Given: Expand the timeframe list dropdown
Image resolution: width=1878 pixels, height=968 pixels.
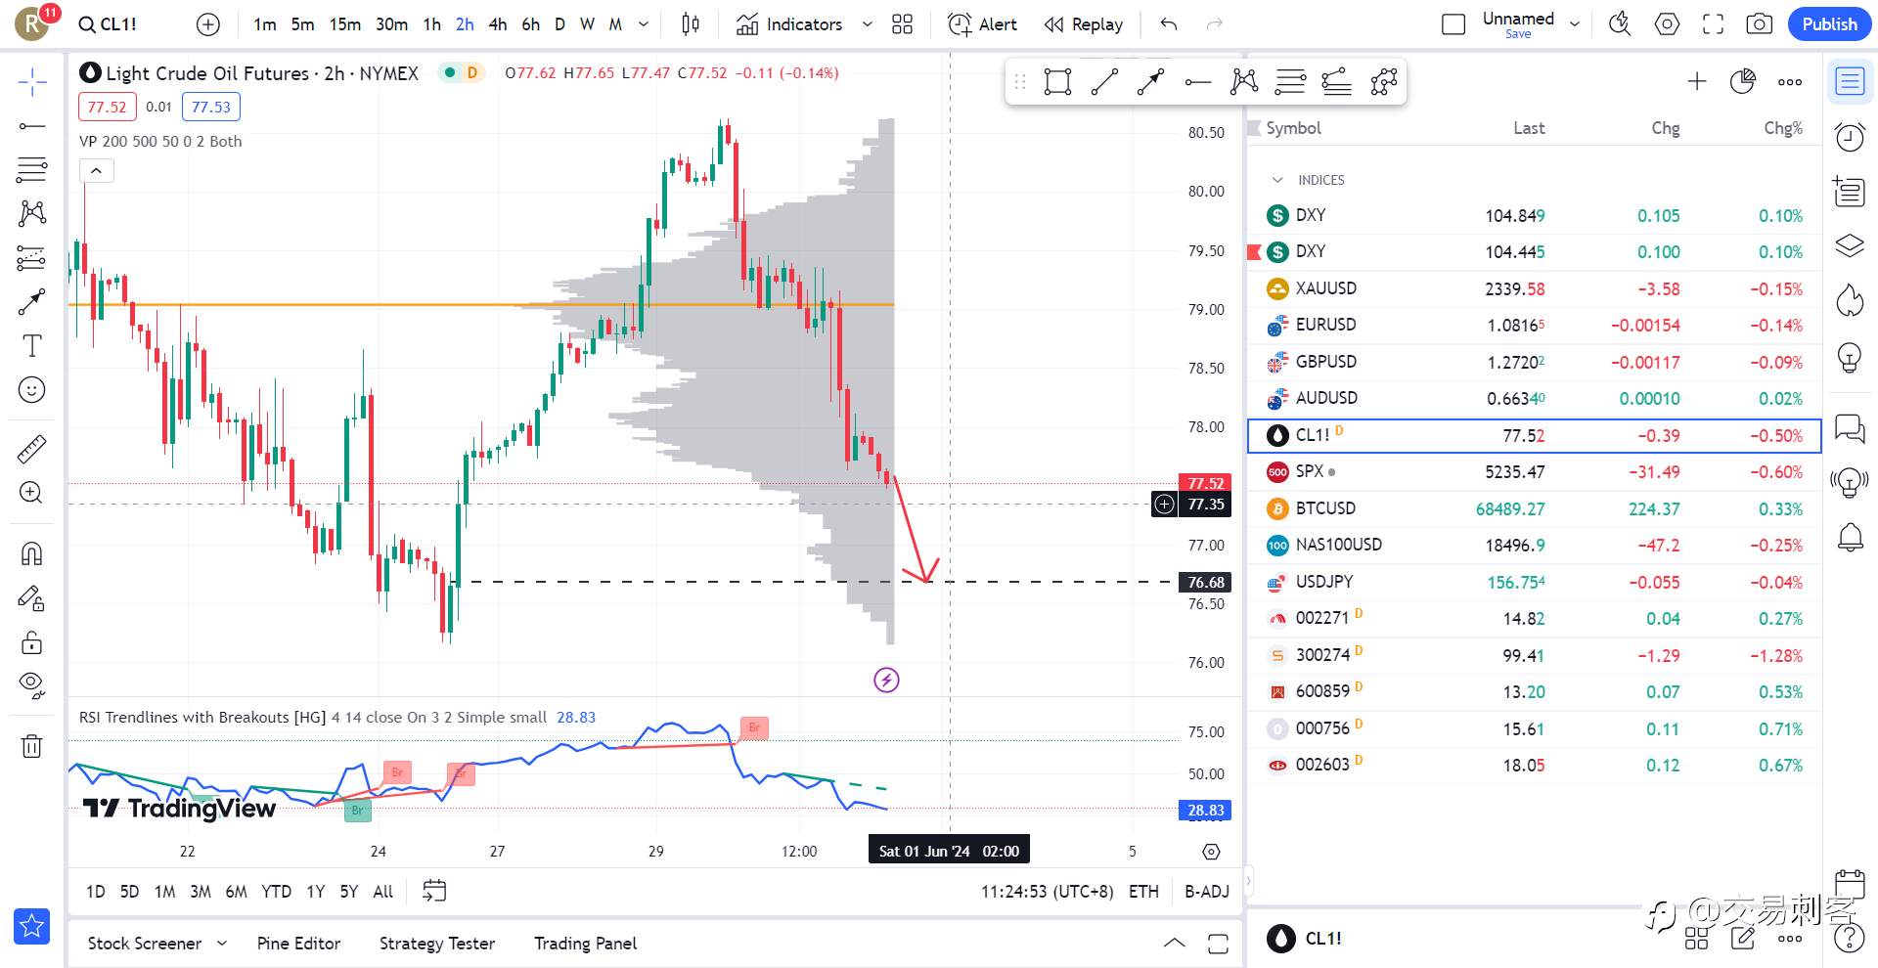Looking at the screenshot, I should (644, 24).
